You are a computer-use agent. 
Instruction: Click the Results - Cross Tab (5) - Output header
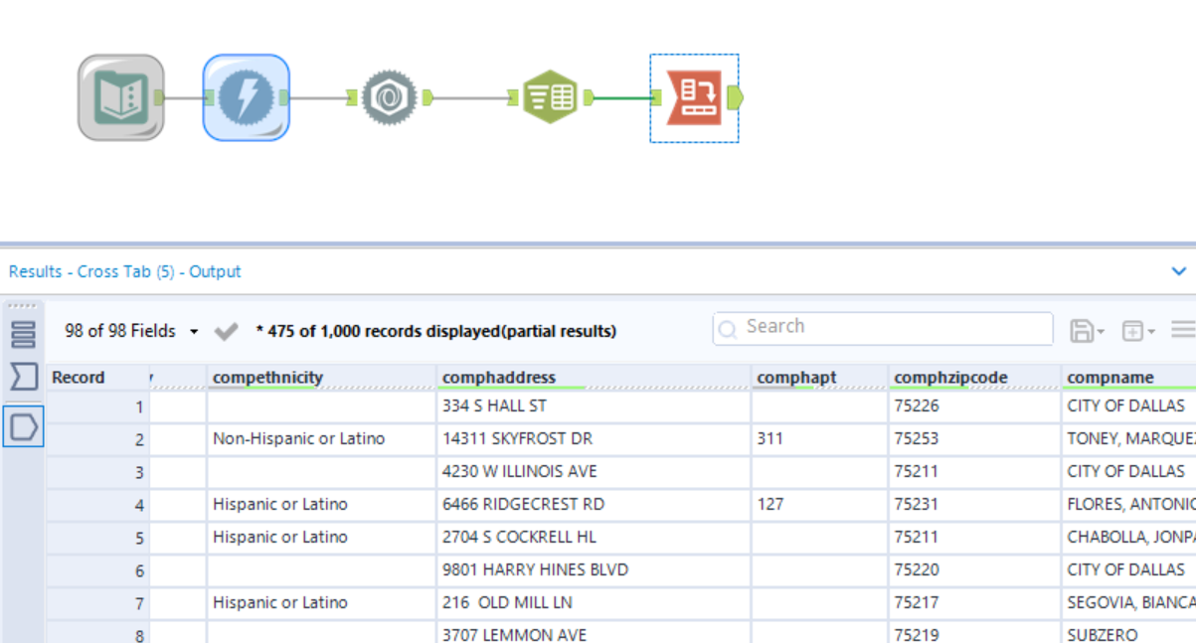[124, 270]
